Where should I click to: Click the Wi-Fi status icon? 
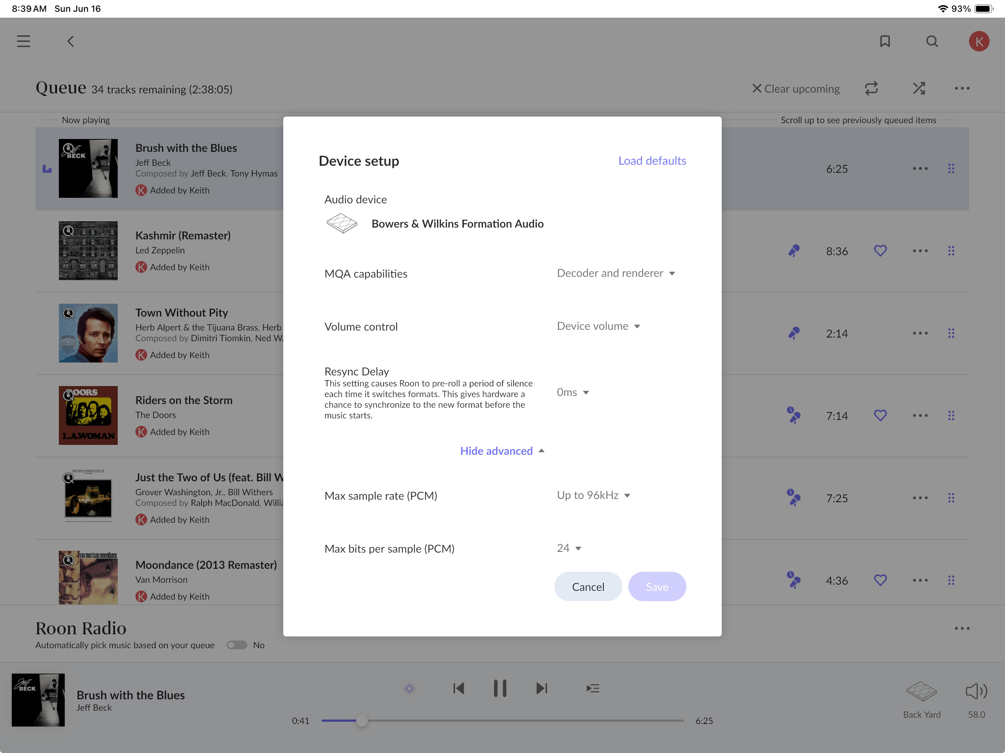[x=943, y=8]
